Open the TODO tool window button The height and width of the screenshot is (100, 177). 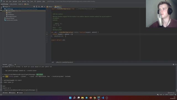5,93
